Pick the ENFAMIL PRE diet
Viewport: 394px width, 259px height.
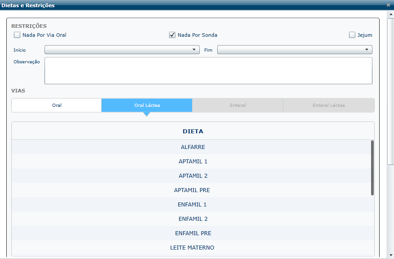point(193,233)
